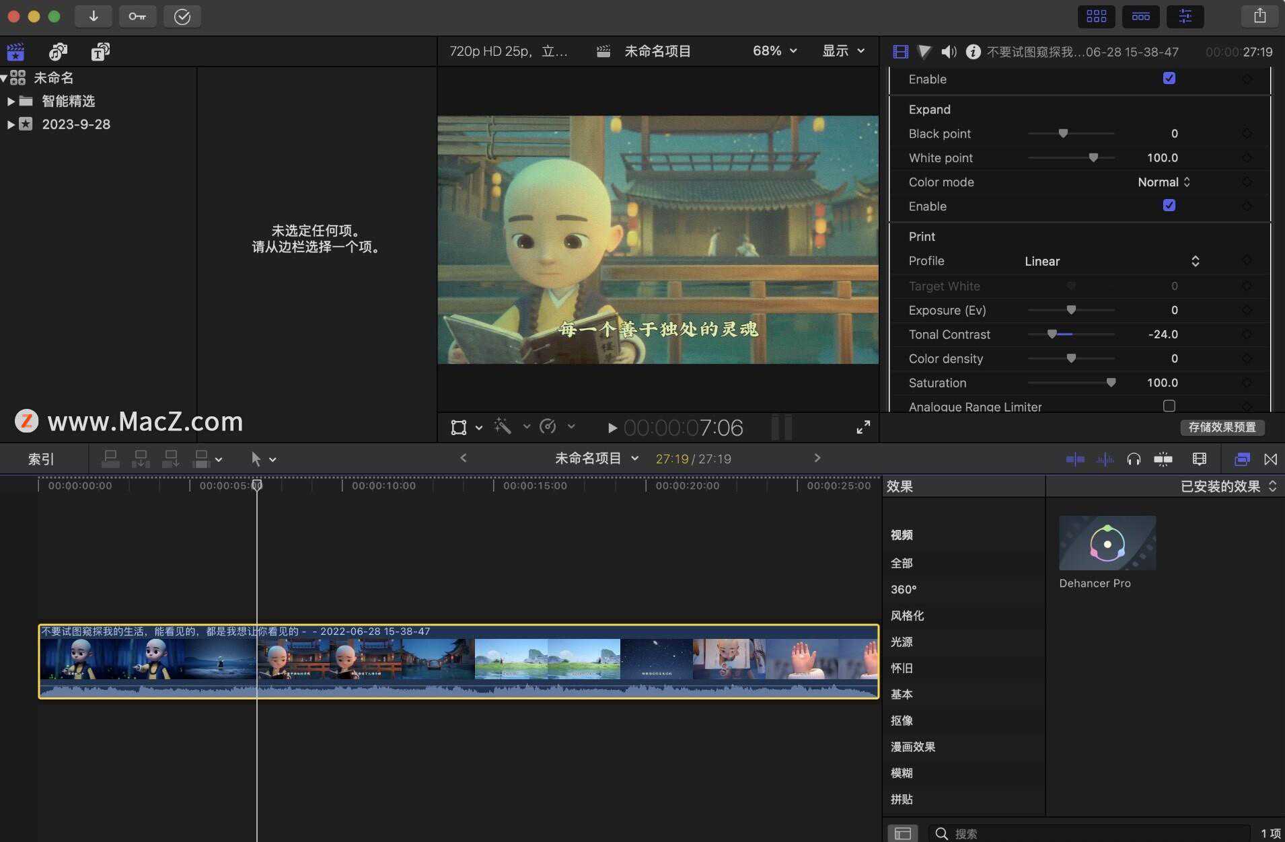Open the info inspector icon
The width and height of the screenshot is (1285, 842).
tap(973, 52)
